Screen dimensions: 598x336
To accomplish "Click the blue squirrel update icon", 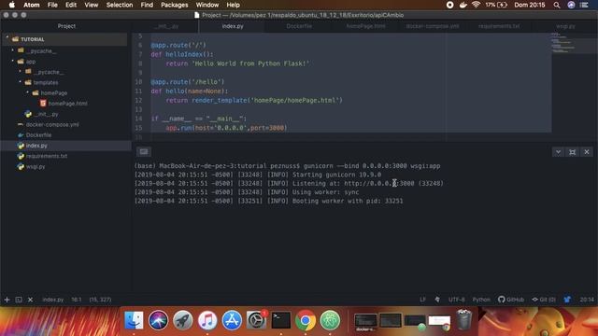I will click(567, 300).
